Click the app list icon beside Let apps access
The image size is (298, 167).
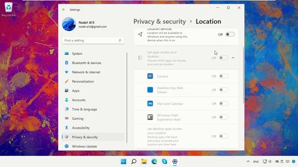(x=140, y=58)
